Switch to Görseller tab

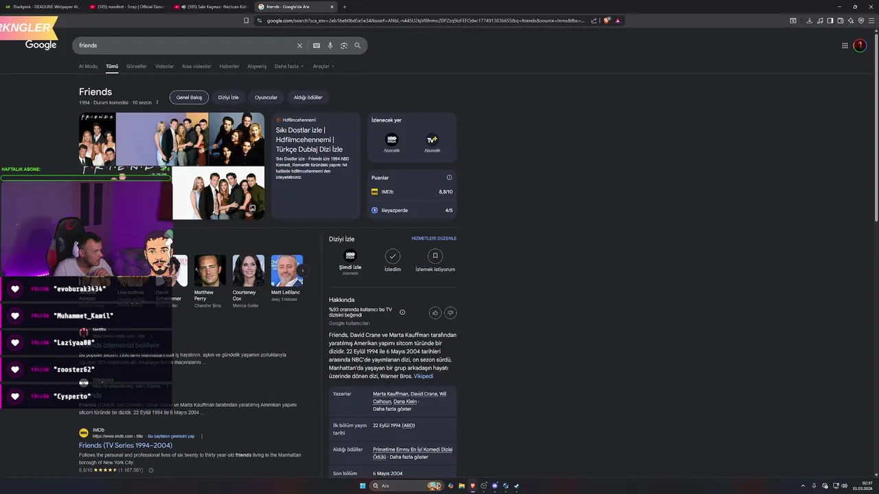pos(137,67)
